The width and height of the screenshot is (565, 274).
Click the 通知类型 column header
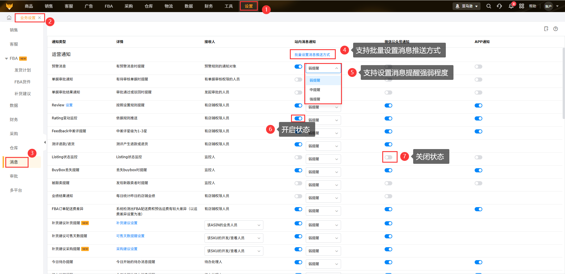pos(59,42)
